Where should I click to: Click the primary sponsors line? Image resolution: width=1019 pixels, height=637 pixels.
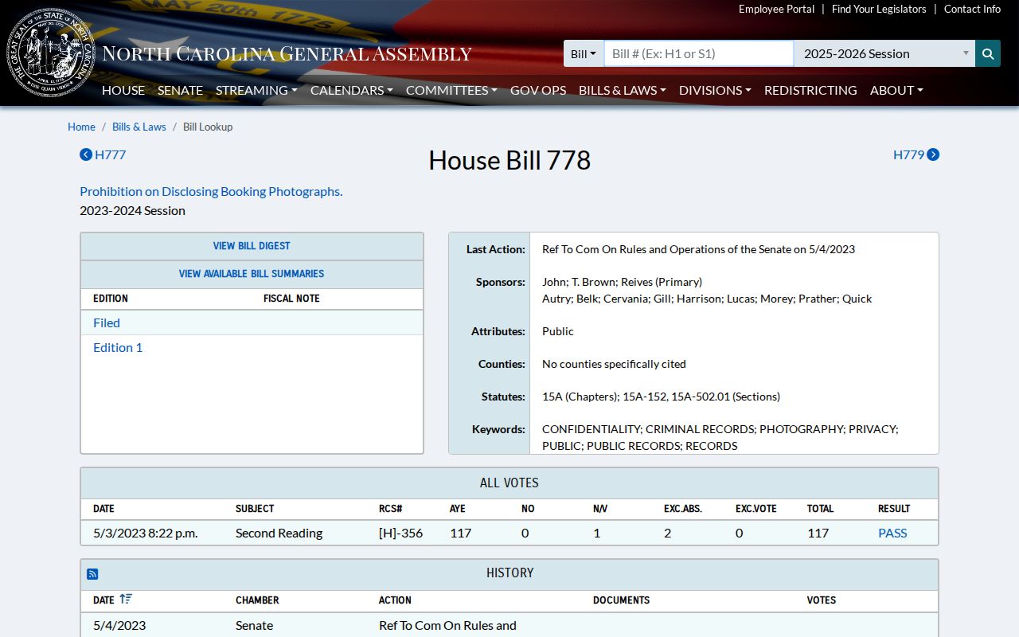click(x=622, y=282)
